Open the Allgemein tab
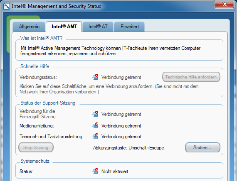Screen dimensions: 237x181 29,27
